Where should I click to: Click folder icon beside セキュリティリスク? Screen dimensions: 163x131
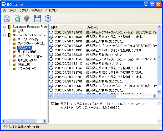pyautogui.click(x=14, y=60)
